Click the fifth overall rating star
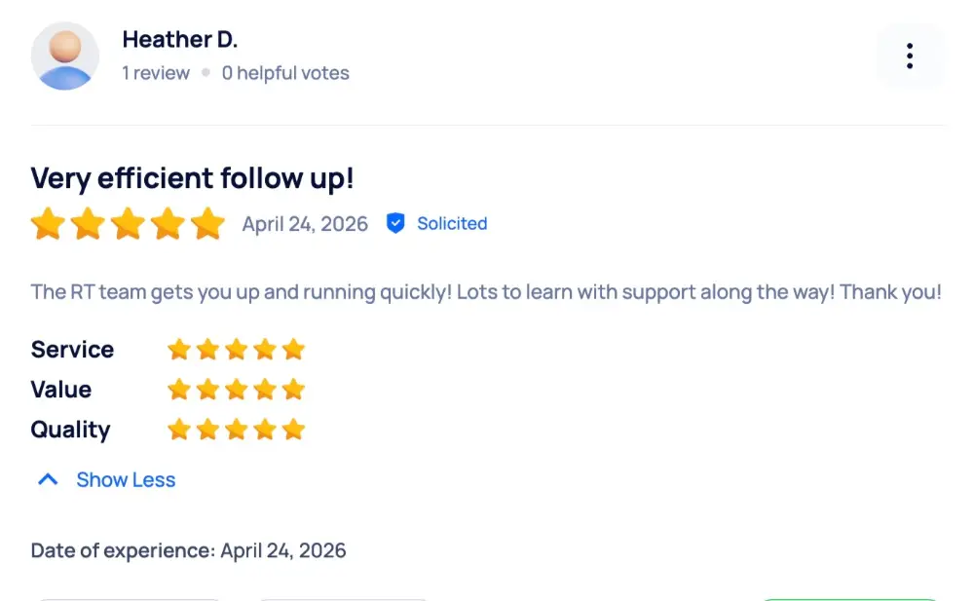This screenshot has width=974, height=601. click(207, 224)
